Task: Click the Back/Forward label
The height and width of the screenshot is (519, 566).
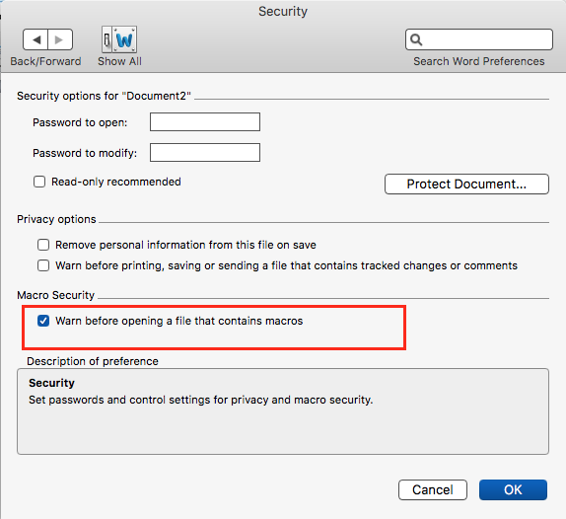Action: tap(45, 61)
